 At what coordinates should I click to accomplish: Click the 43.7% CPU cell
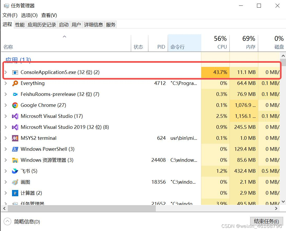click(215, 72)
